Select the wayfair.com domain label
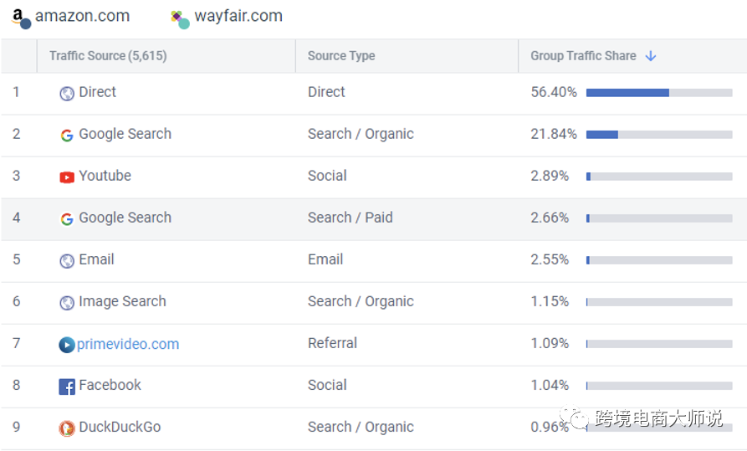This screenshot has width=747, height=451. [x=238, y=16]
